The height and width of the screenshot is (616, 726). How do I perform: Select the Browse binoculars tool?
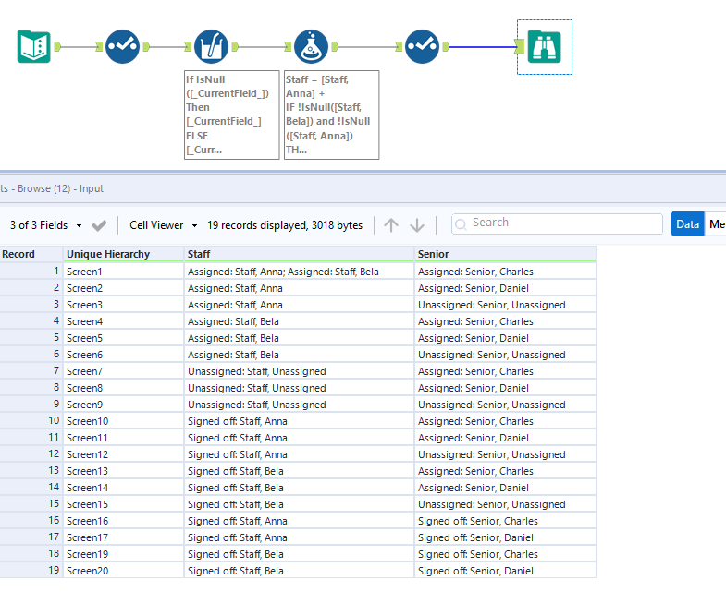[x=544, y=46]
